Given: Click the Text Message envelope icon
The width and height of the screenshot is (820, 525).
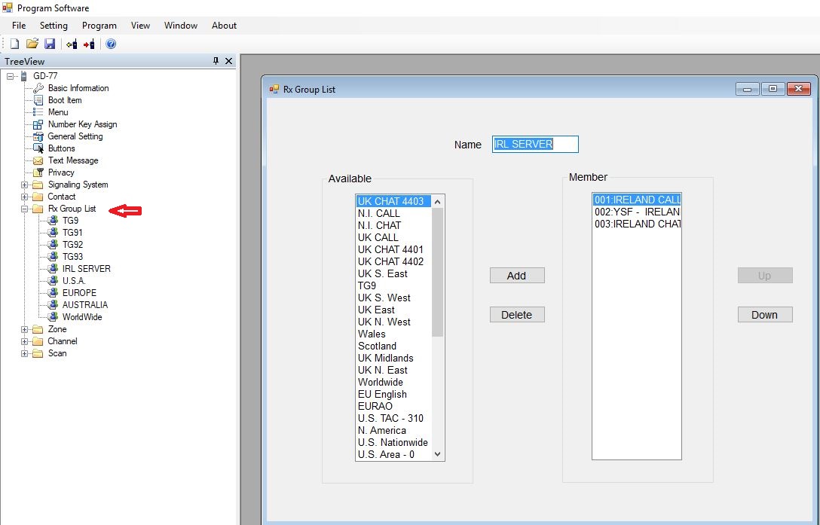Looking at the screenshot, I should [38, 160].
